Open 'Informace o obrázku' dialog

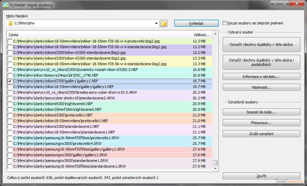(x=261, y=77)
